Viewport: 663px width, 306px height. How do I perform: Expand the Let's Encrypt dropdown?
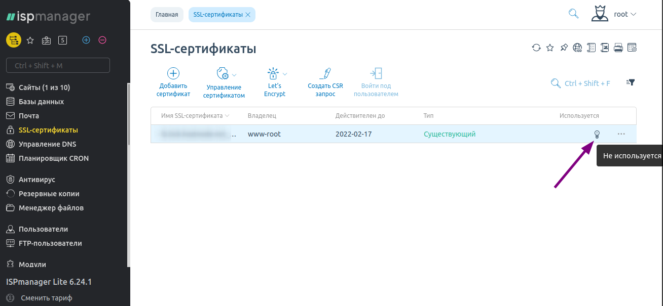[x=275, y=82]
